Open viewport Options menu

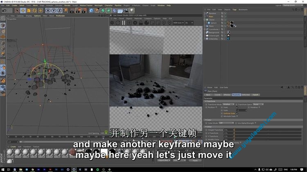point(37,16)
